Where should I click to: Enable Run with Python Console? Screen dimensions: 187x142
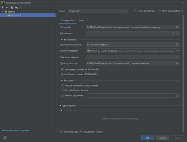coord(62,90)
